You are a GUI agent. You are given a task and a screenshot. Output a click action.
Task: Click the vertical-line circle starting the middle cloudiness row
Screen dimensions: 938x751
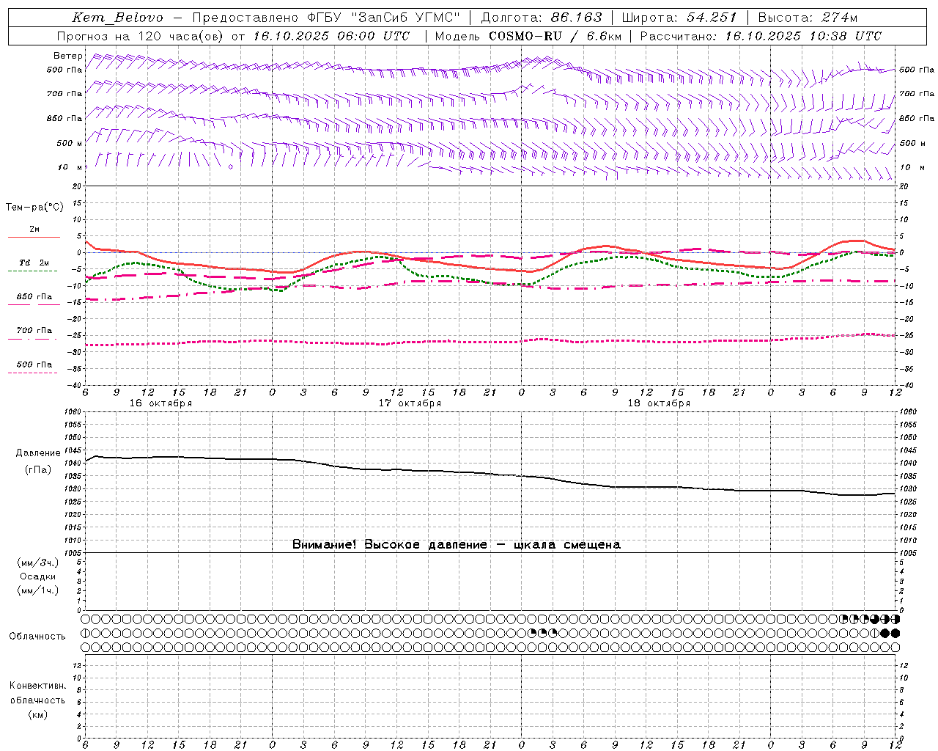(86, 633)
